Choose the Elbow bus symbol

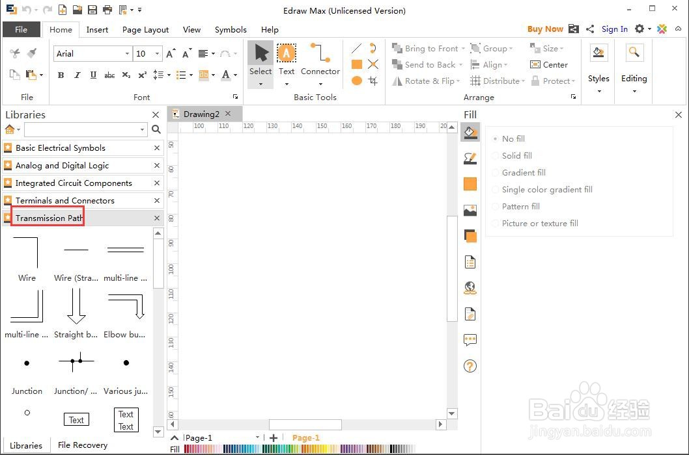tap(126, 314)
